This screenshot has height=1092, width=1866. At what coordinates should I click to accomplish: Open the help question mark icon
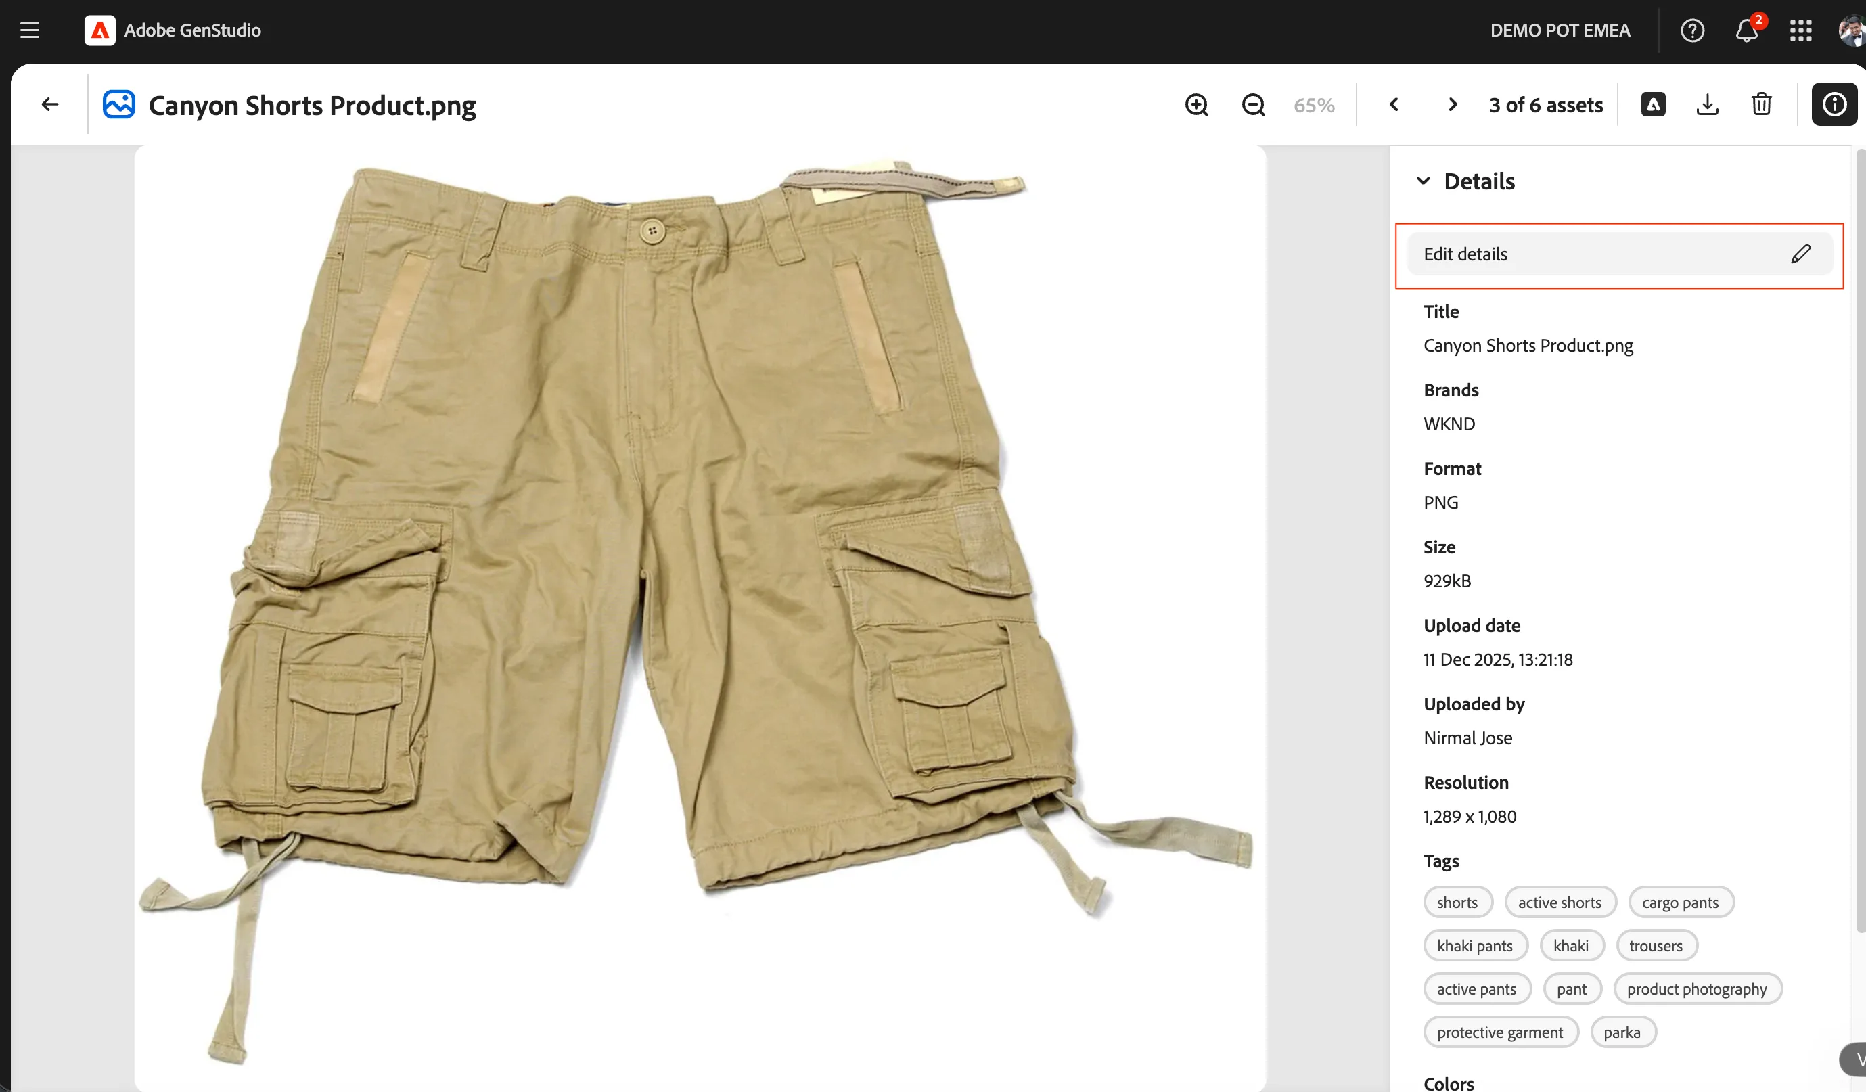pos(1692,30)
